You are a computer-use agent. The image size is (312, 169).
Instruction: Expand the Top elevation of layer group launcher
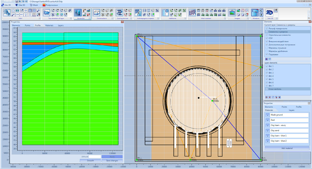click(71, 18)
